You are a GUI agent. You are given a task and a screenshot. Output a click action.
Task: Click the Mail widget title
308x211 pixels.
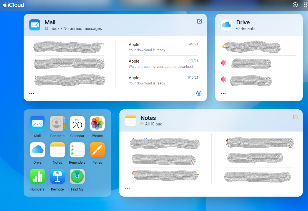click(50, 22)
